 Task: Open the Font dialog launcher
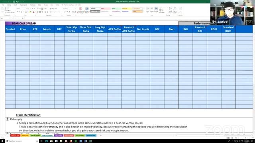tap(35, 15)
